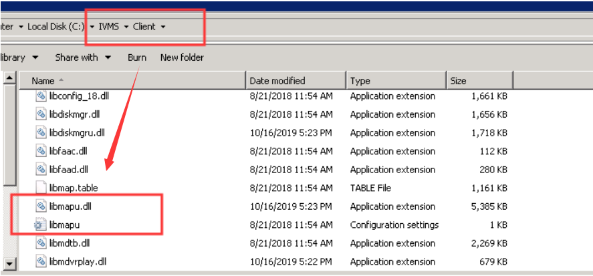
Task: Select the file name libmdtb.dll
Action: (70, 243)
